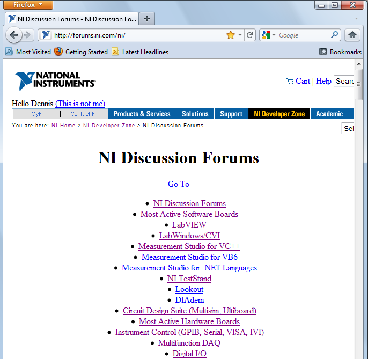Click the MyNI link
The height and width of the screenshot is (359, 368).
point(38,114)
